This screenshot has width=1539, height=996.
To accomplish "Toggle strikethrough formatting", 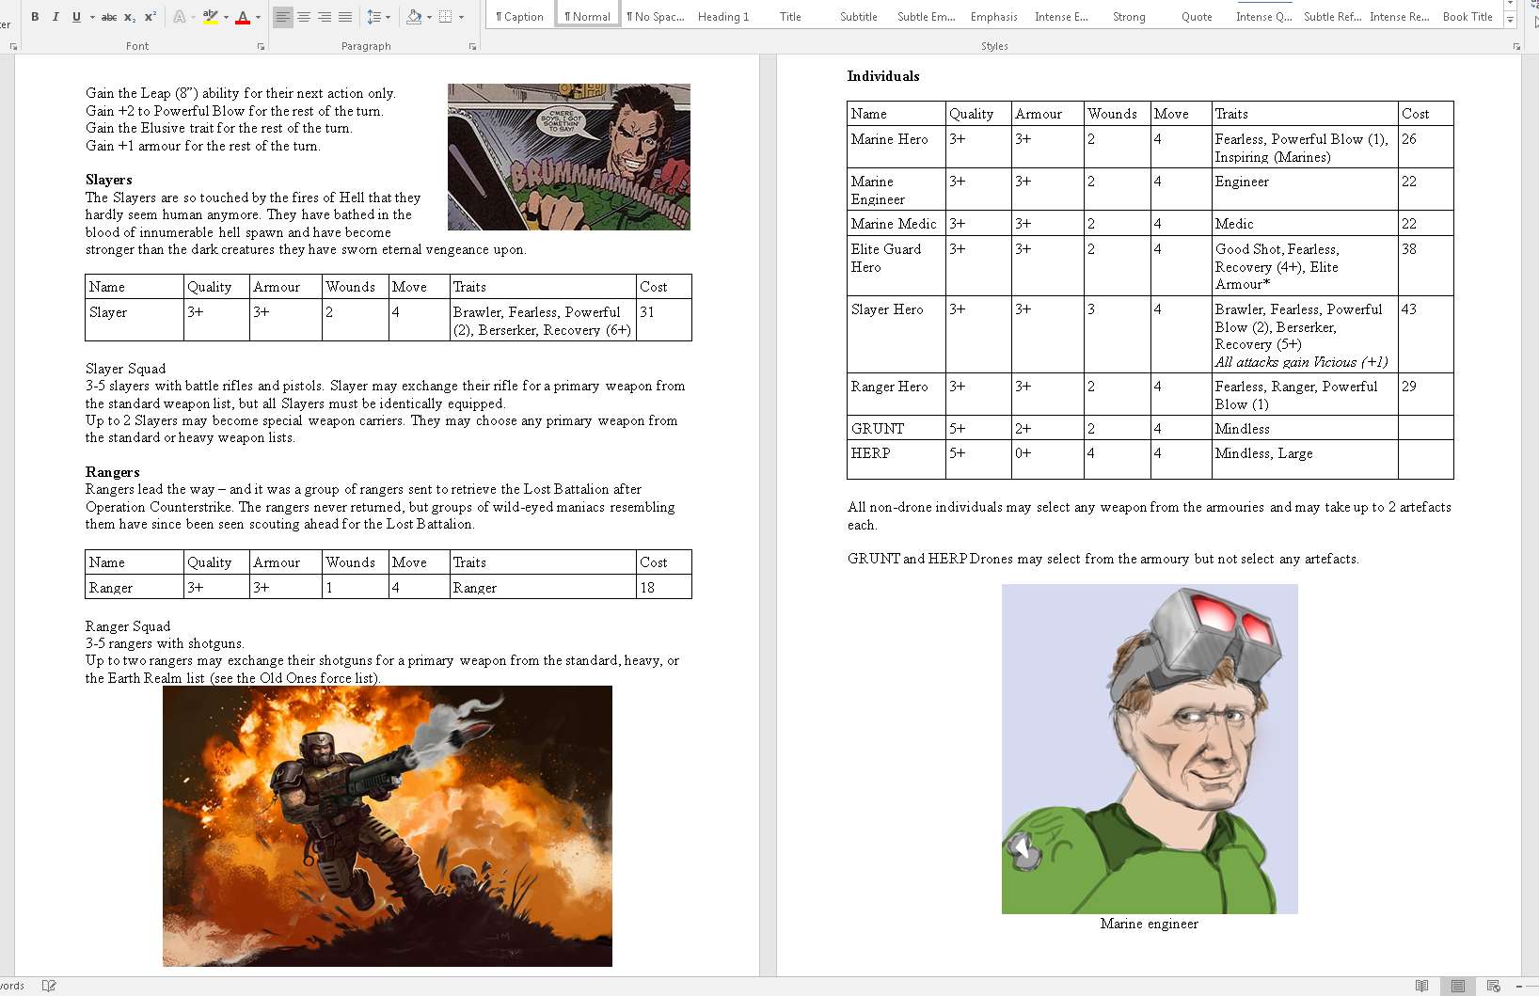I will coord(109,17).
